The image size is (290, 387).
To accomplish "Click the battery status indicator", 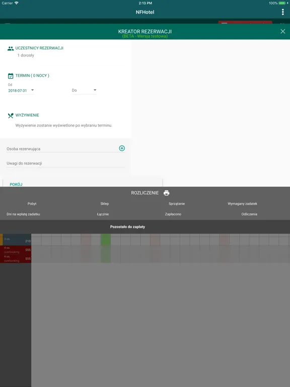I will pyautogui.click(x=283, y=3).
